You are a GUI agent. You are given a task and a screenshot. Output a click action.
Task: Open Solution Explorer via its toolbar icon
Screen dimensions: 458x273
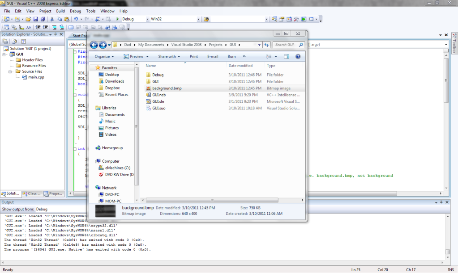point(274,19)
